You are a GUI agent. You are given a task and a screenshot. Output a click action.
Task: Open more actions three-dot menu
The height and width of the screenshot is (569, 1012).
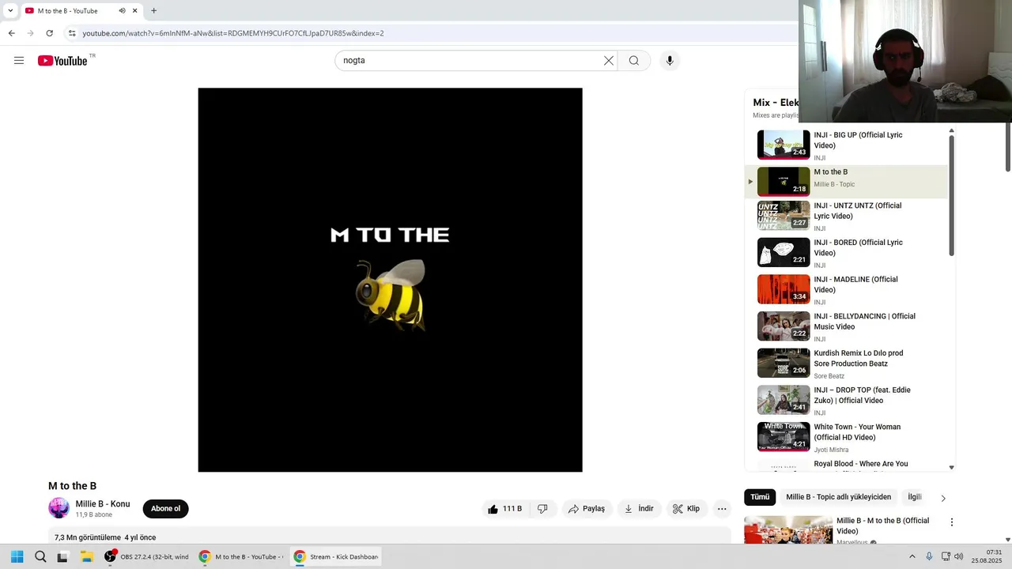722,509
